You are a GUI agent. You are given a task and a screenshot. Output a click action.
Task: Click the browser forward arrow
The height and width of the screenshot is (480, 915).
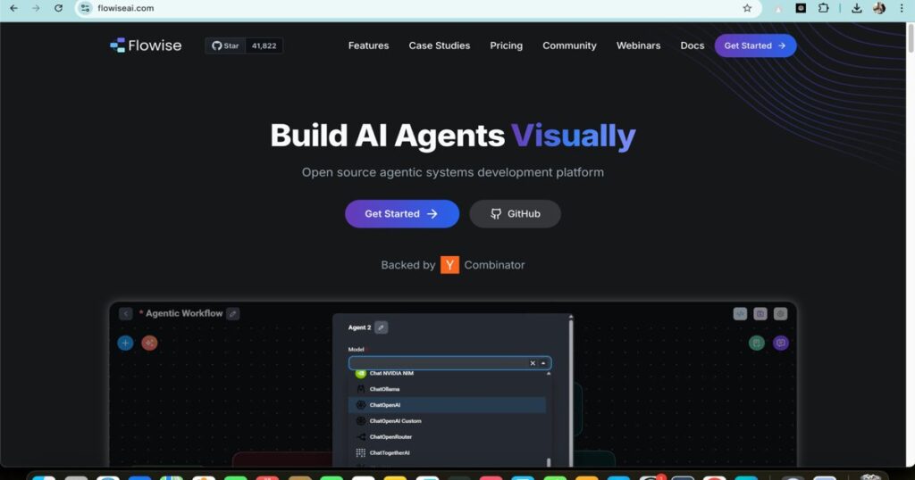(x=36, y=8)
